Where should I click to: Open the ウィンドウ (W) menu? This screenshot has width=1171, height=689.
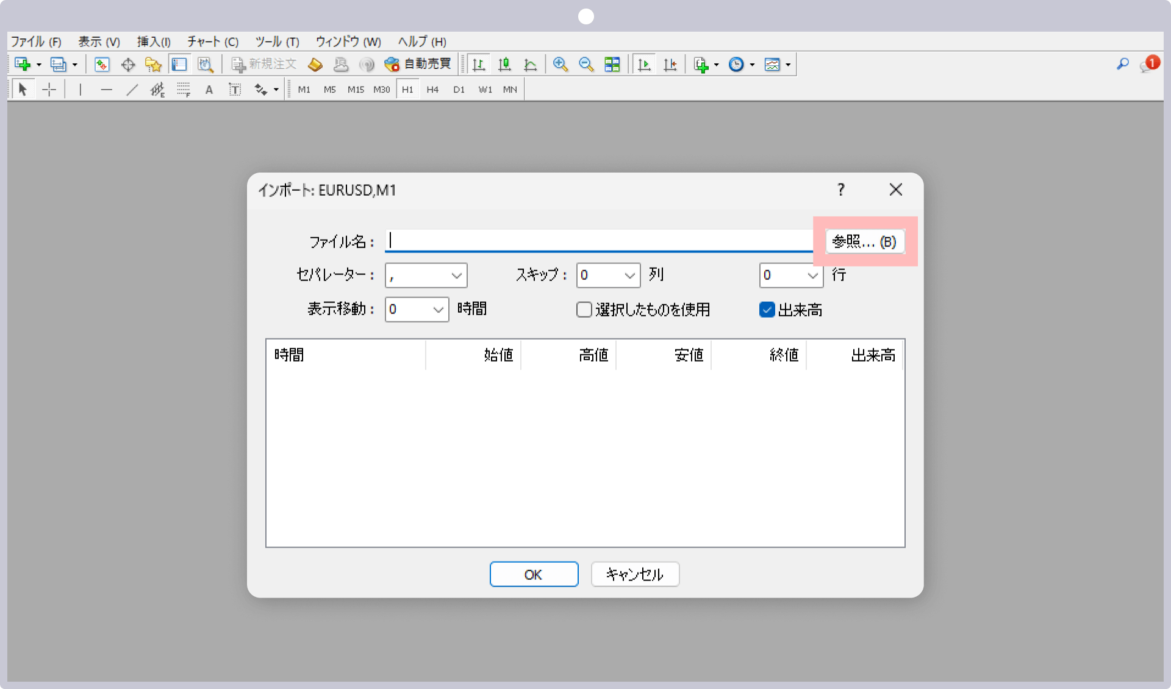(348, 41)
